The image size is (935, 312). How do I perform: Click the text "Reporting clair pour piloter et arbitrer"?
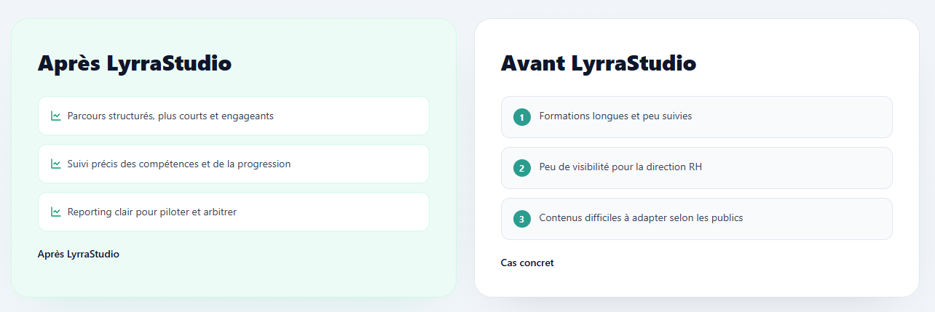click(x=152, y=212)
